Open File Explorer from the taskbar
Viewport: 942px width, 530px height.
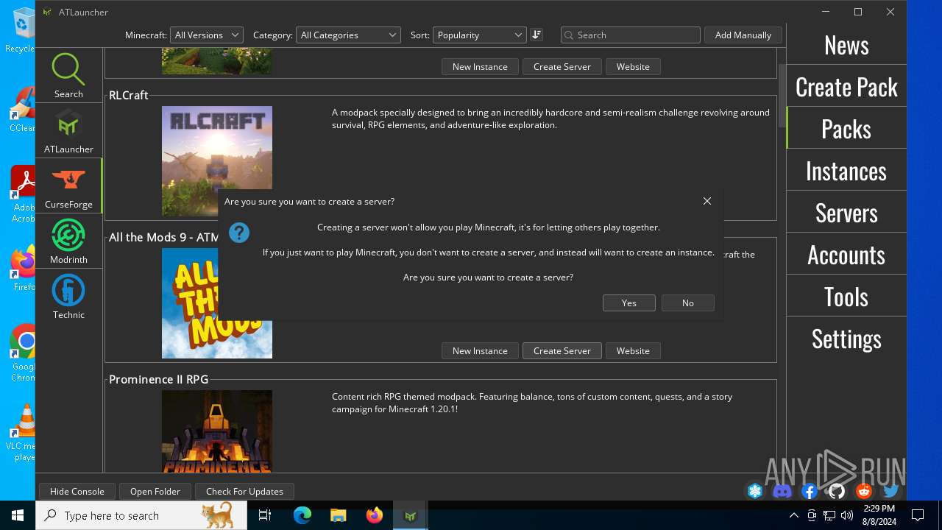pyautogui.click(x=339, y=515)
